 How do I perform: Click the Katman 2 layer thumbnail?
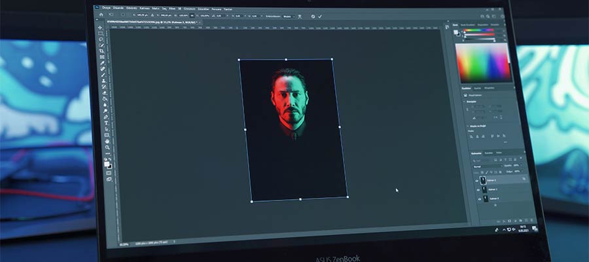coord(484,179)
